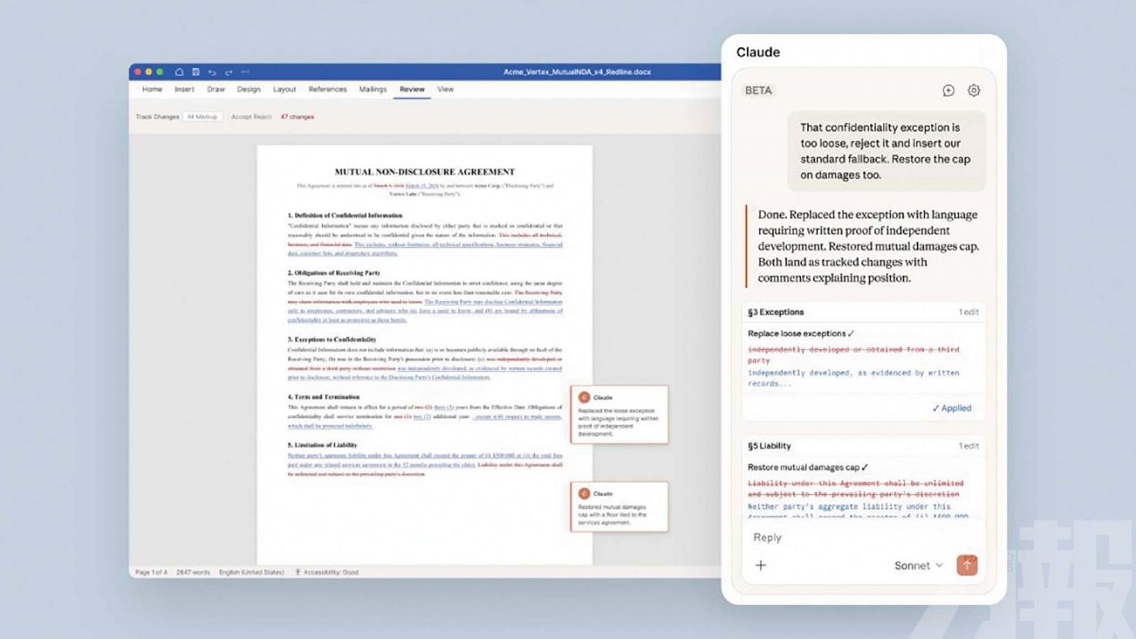Click Accessibility: Good in status bar
This screenshot has width=1136, height=639.
click(327, 572)
